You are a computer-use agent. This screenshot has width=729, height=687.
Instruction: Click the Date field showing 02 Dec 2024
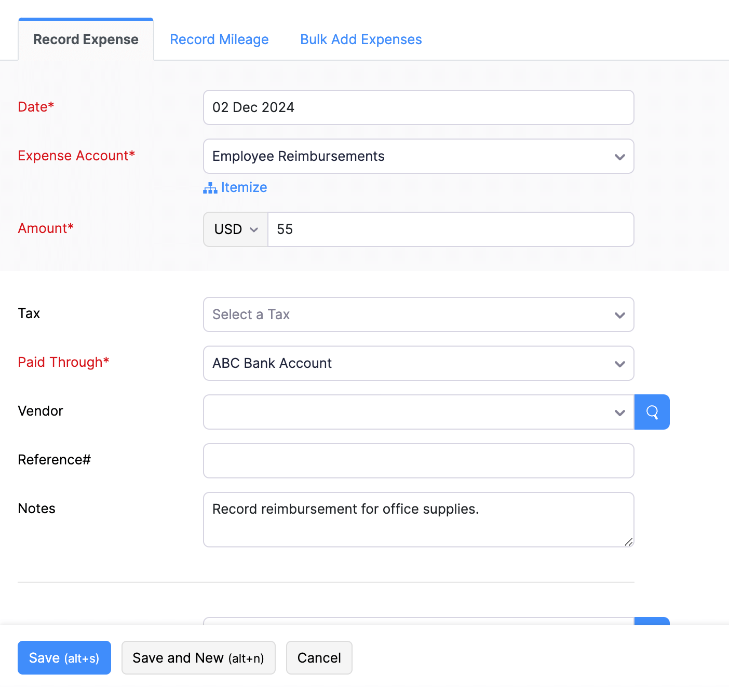[x=418, y=107]
